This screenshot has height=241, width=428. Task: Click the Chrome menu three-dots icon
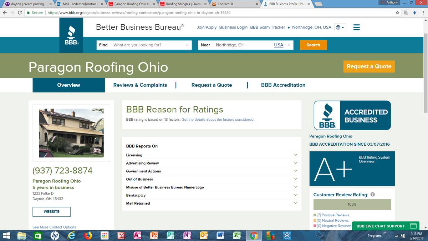(423, 12)
